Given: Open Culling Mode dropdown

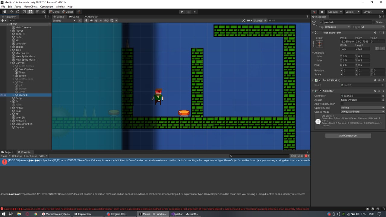Looking at the screenshot, I should click(363, 112).
